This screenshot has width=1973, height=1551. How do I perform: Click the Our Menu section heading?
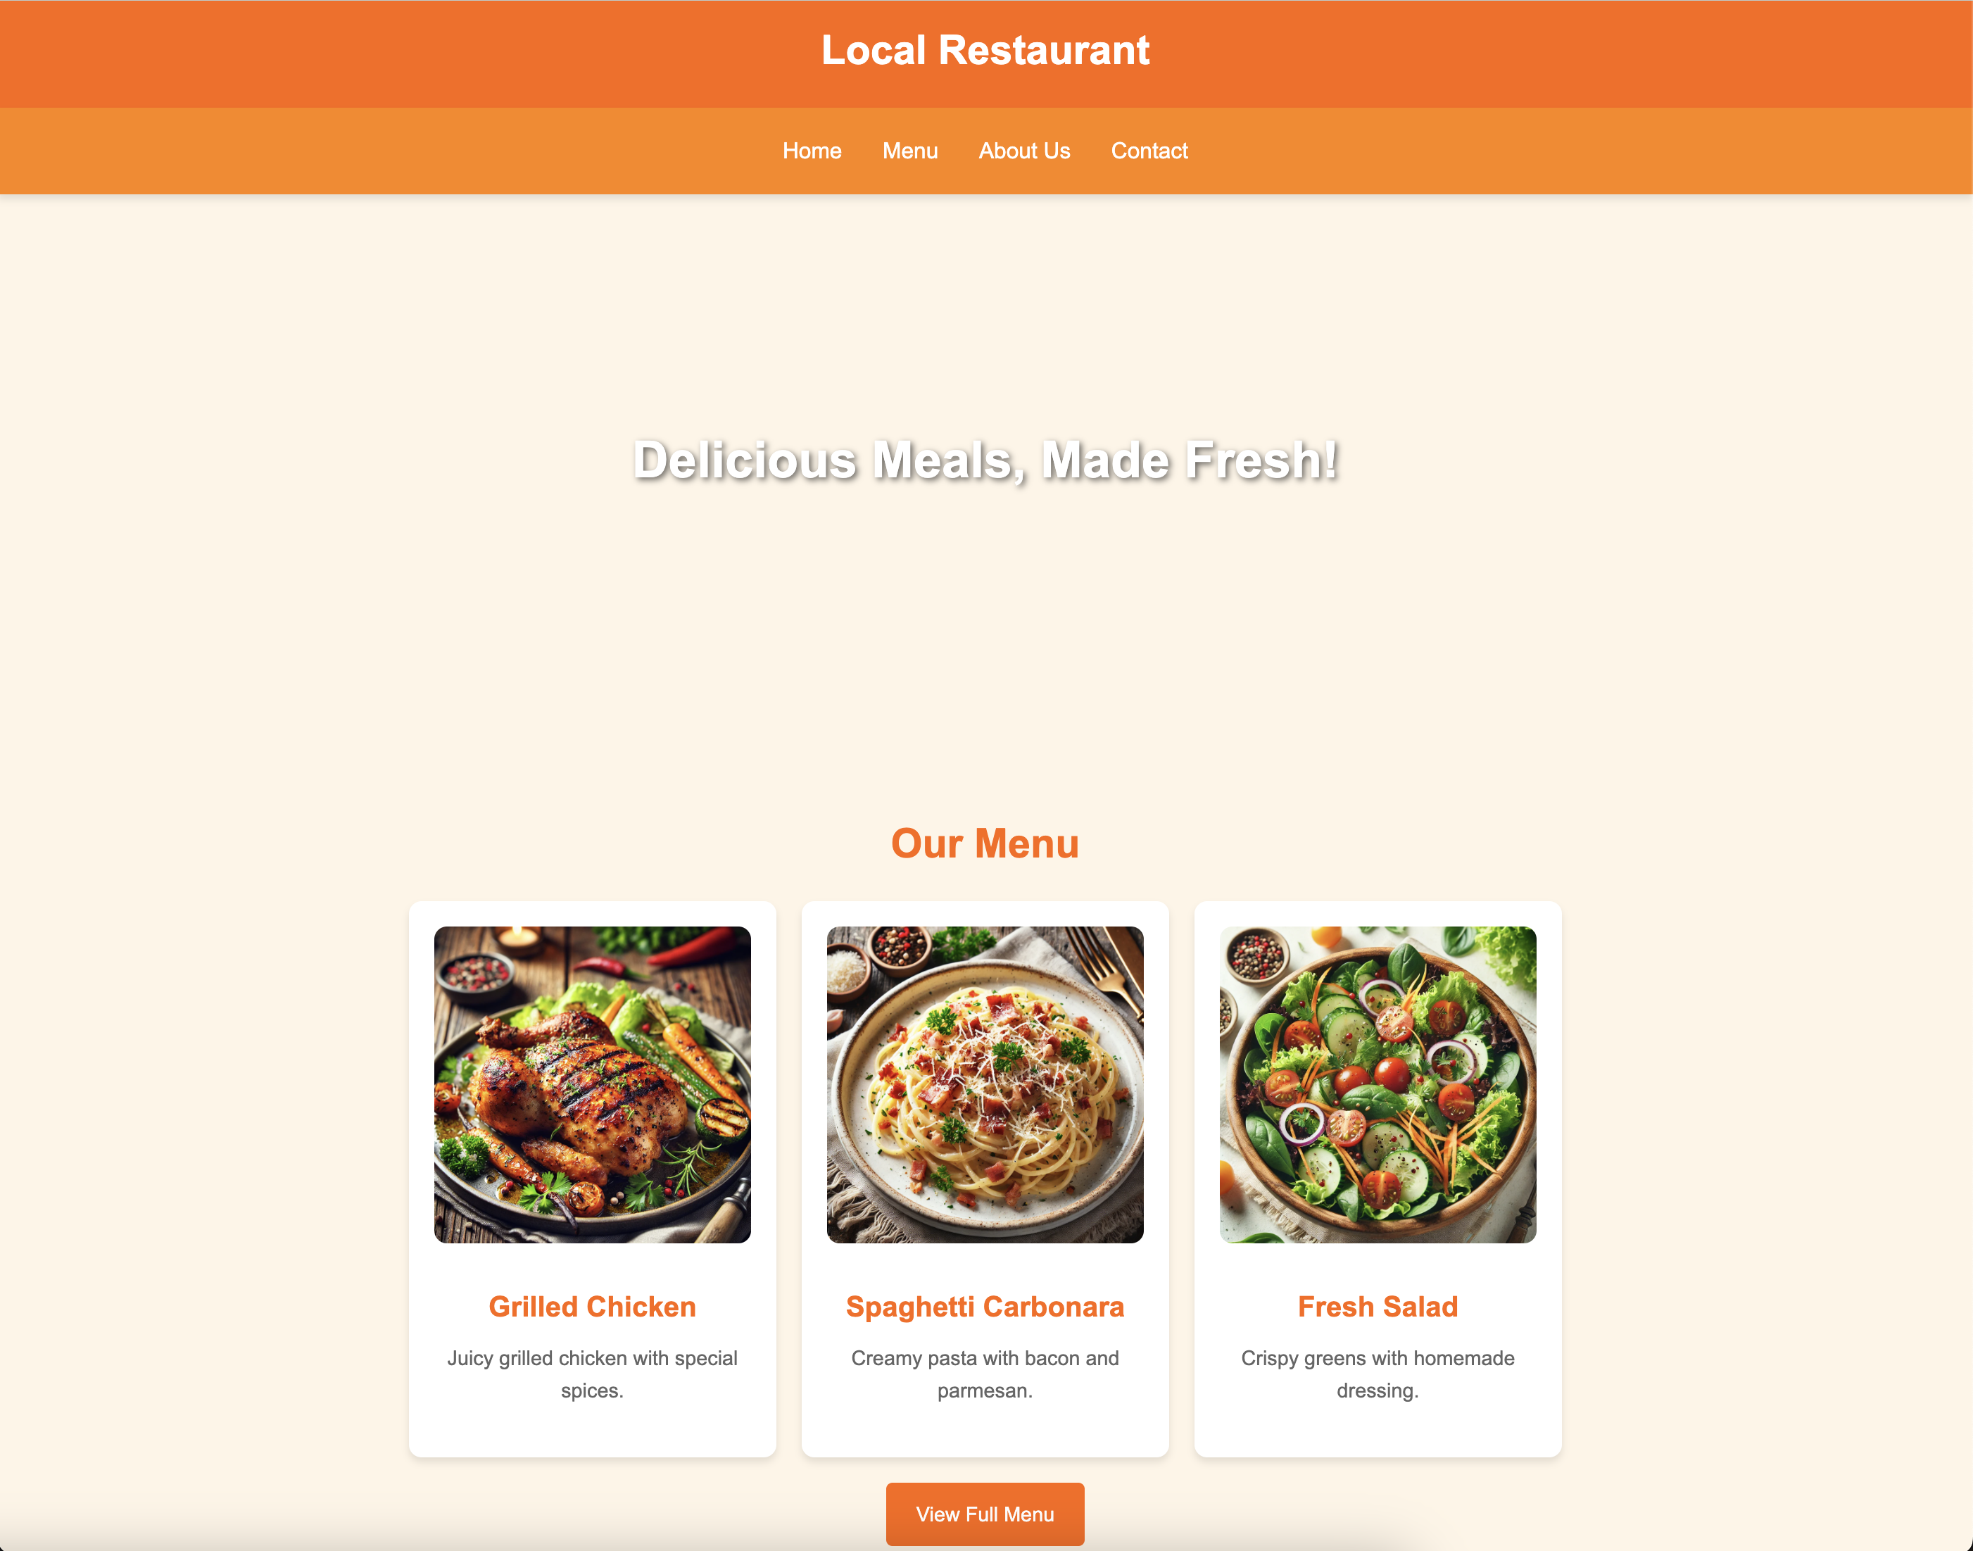point(985,843)
